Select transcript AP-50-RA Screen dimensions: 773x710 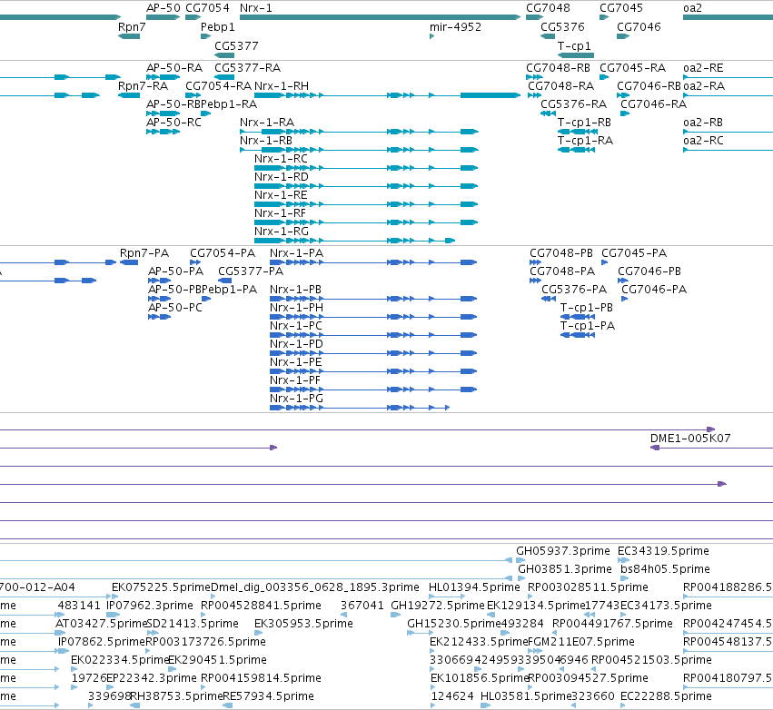(174, 68)
